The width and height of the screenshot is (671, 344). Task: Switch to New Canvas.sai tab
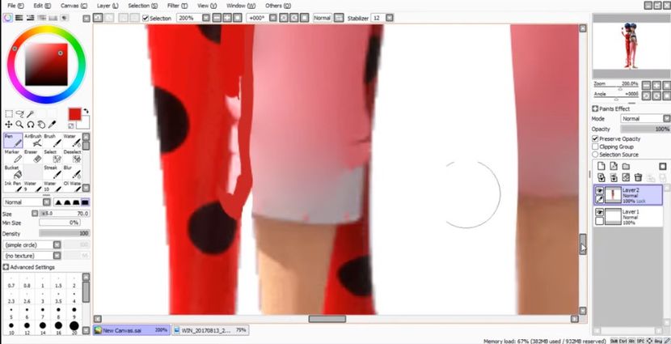pyautogui.click(x=132, y=330)
